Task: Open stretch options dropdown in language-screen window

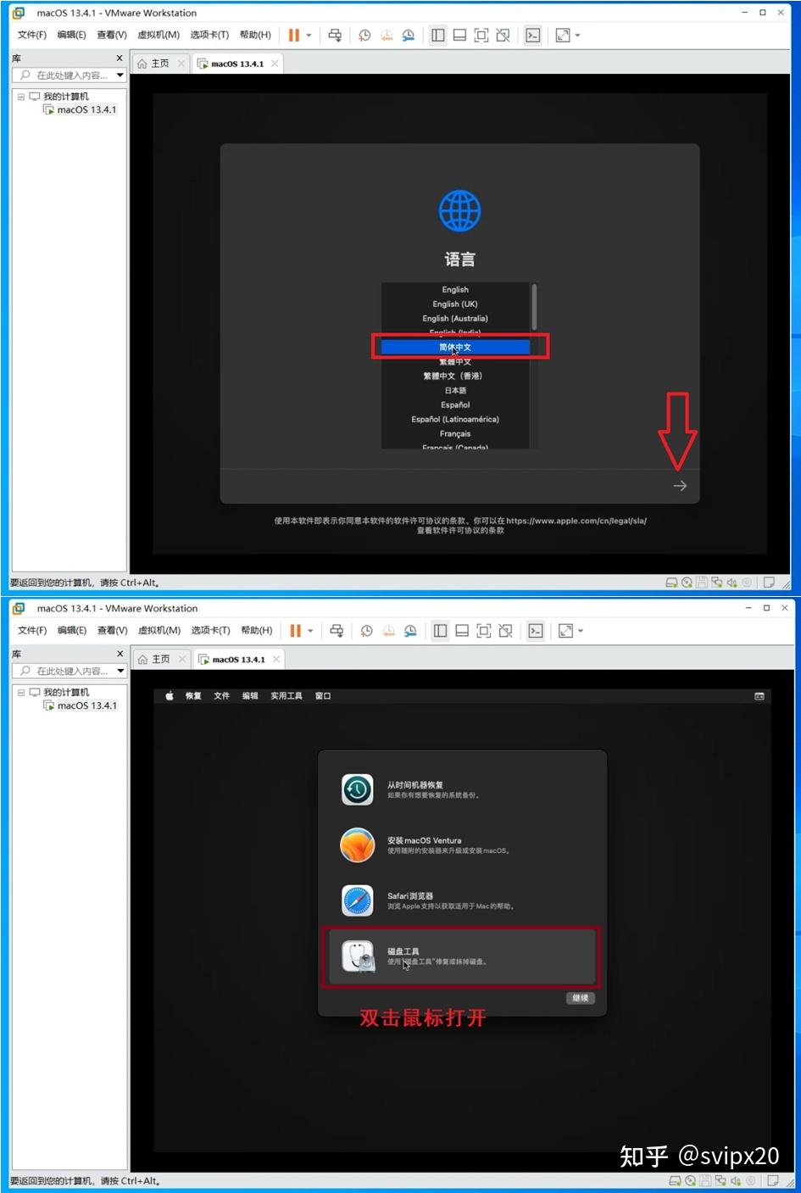Action: click(578, 36)
